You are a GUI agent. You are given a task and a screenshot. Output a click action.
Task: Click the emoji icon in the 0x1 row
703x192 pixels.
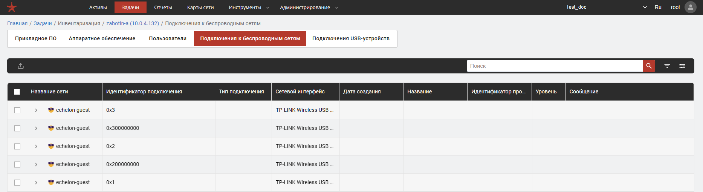(51, 182)
